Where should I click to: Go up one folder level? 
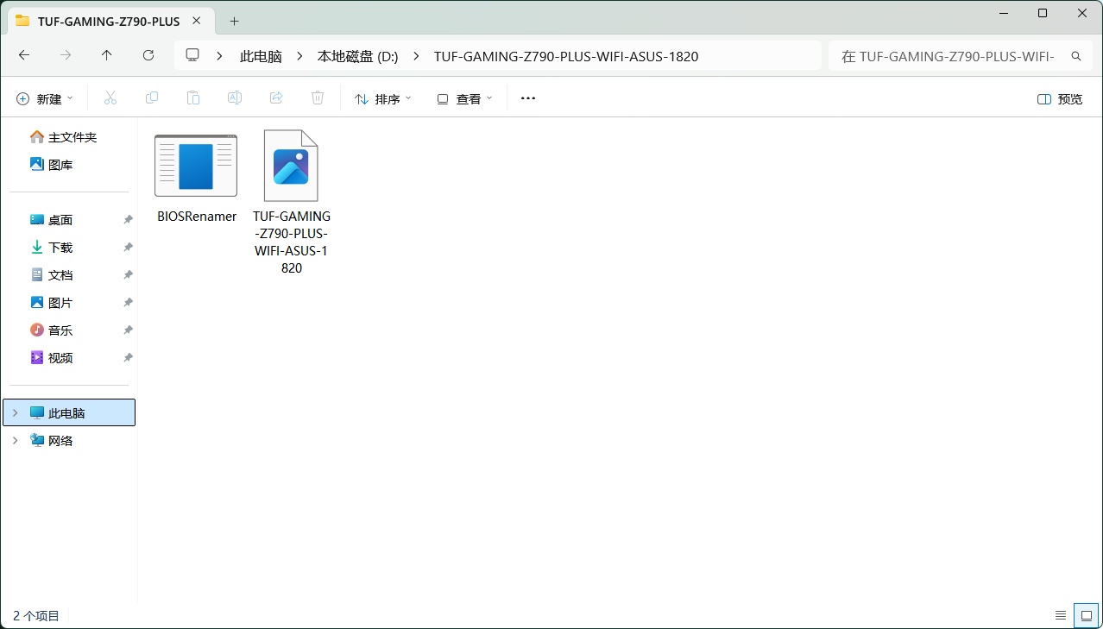pyautogui.click(x=107, y=55)
